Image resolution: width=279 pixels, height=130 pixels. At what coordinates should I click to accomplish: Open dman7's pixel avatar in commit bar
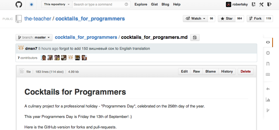(21, 48)
